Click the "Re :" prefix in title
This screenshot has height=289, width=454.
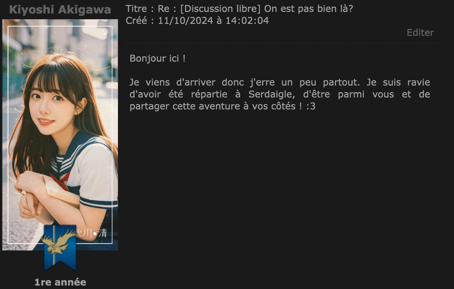click(167, 9)
